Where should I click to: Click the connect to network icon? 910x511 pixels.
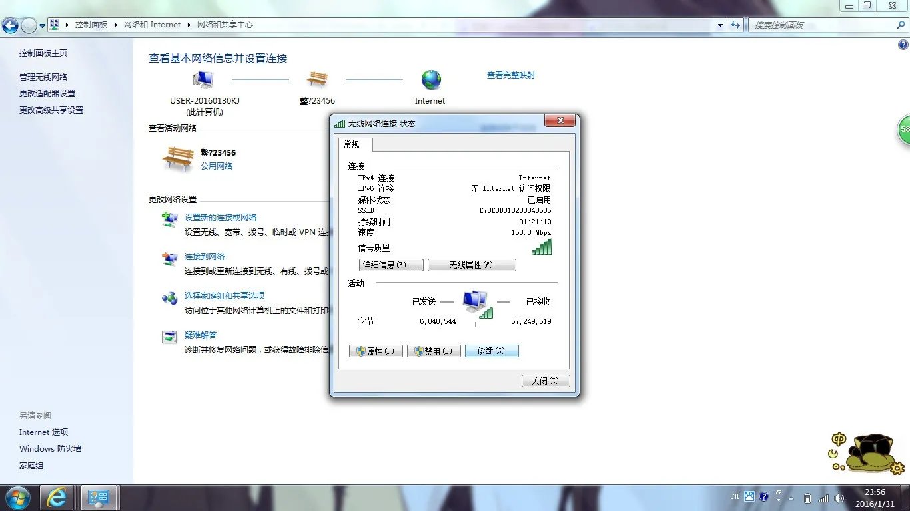(169, 259)
